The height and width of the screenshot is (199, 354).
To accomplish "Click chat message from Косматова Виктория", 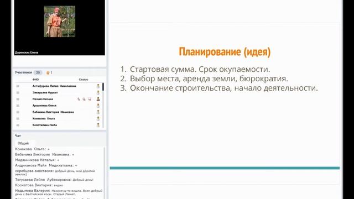I will (x=39, y=185).
